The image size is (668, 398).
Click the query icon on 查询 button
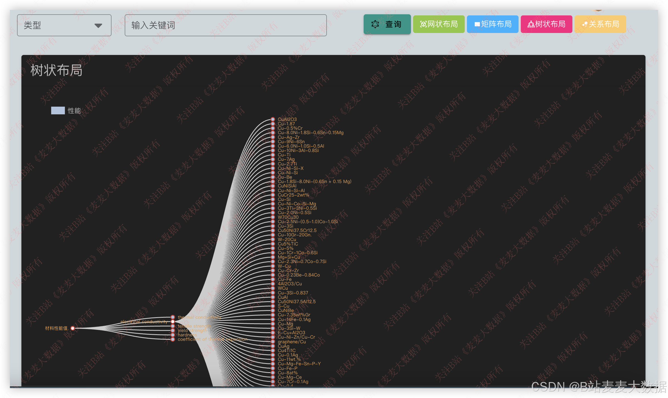[375, 24]
